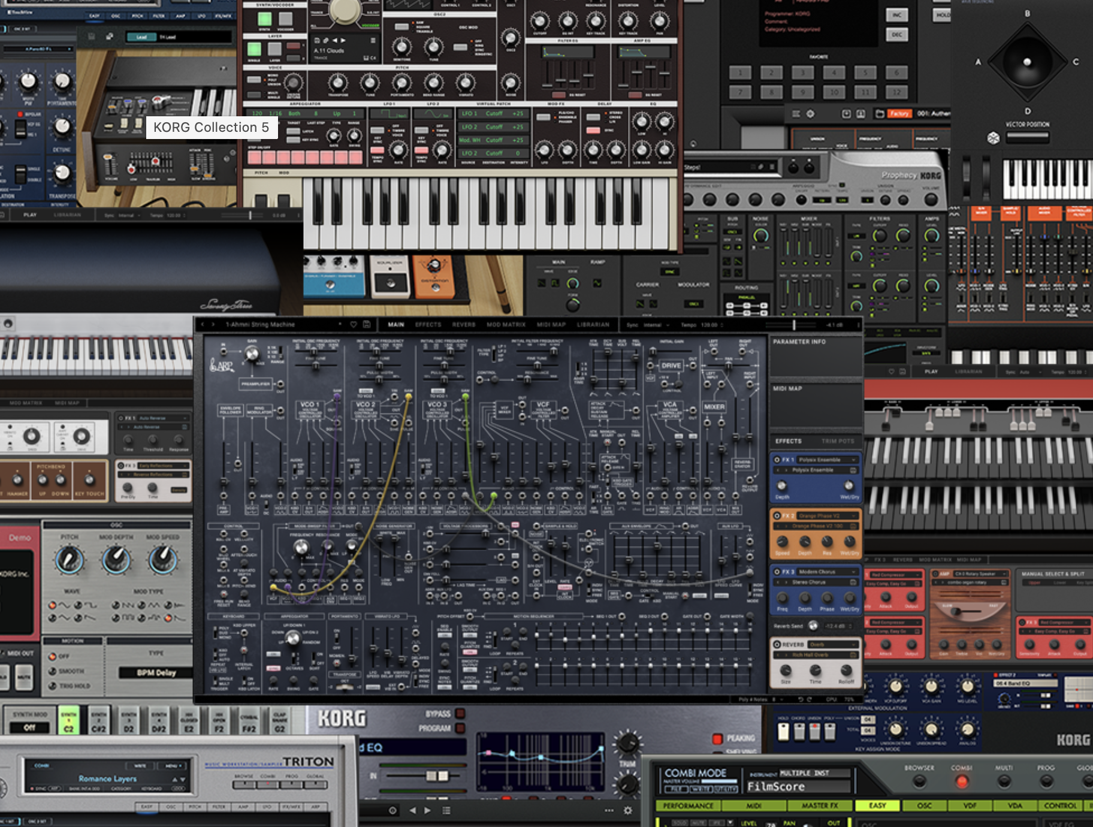Click the F#2 Cymbal drum pad

(x=249, y=721)
